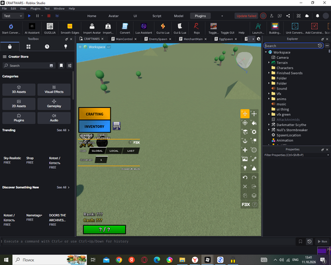Open Toolbox Inventory grid tab

28,46
